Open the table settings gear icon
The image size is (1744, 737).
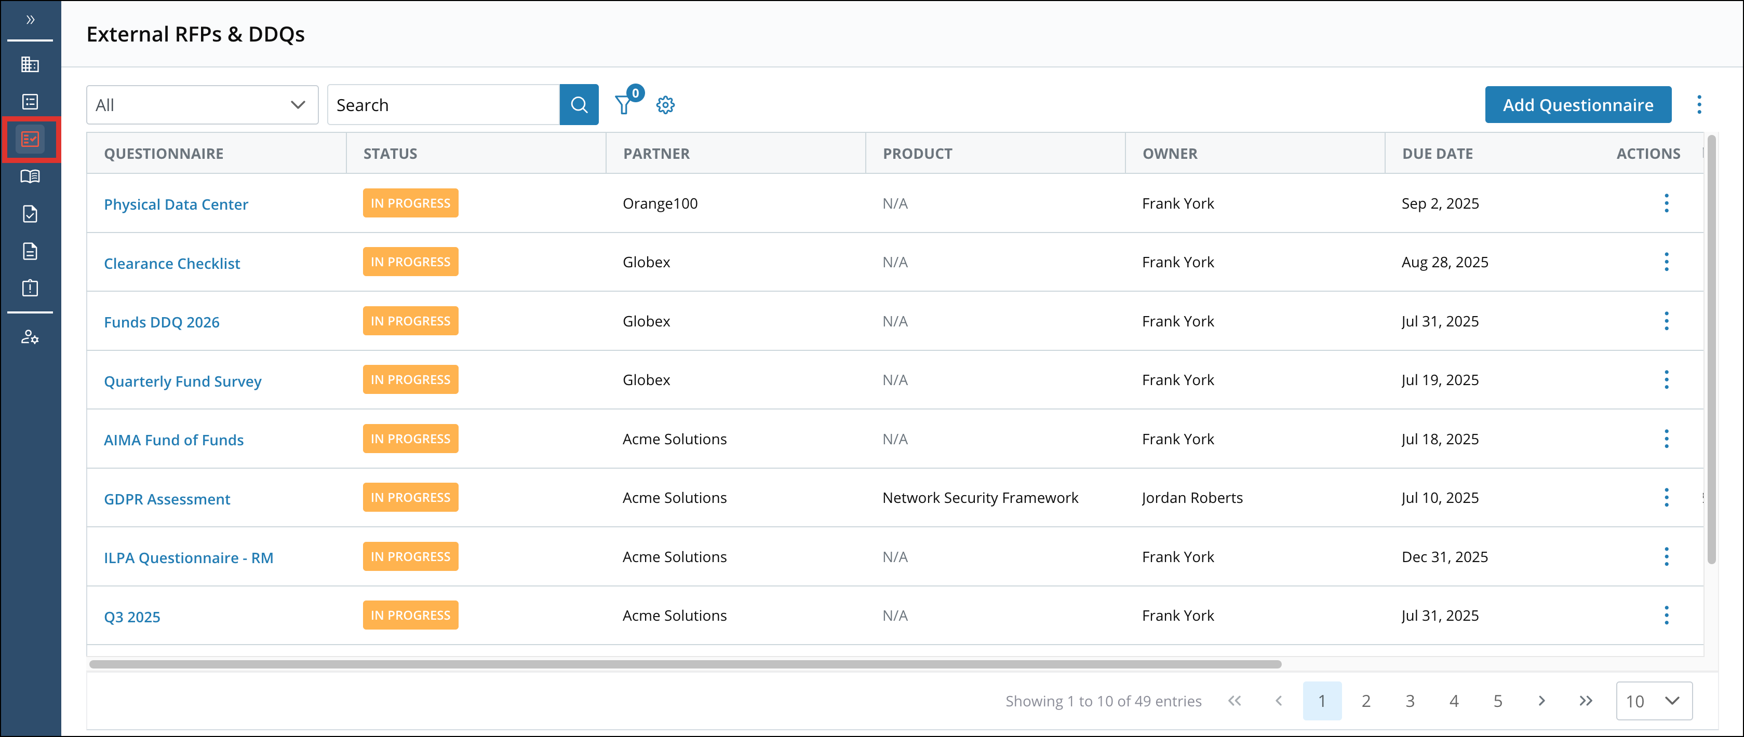click(x=665, y=105)
